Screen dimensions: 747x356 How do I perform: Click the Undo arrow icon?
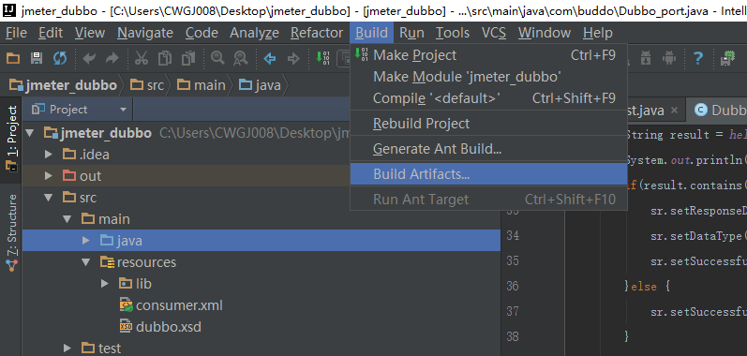click(89, 58)
